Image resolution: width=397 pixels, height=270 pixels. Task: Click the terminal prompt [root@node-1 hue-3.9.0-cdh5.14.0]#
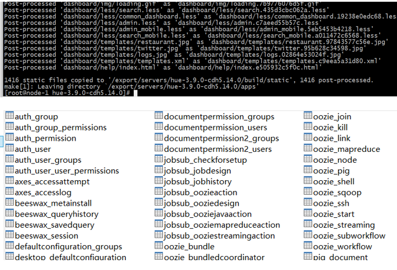point(67,93)
